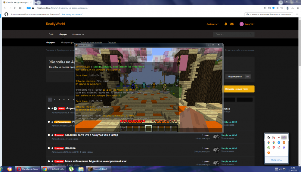301x172 pixels.
Task: Switch to Minecraft 1.12.2 taskbar button
Action: coord(99,169)
